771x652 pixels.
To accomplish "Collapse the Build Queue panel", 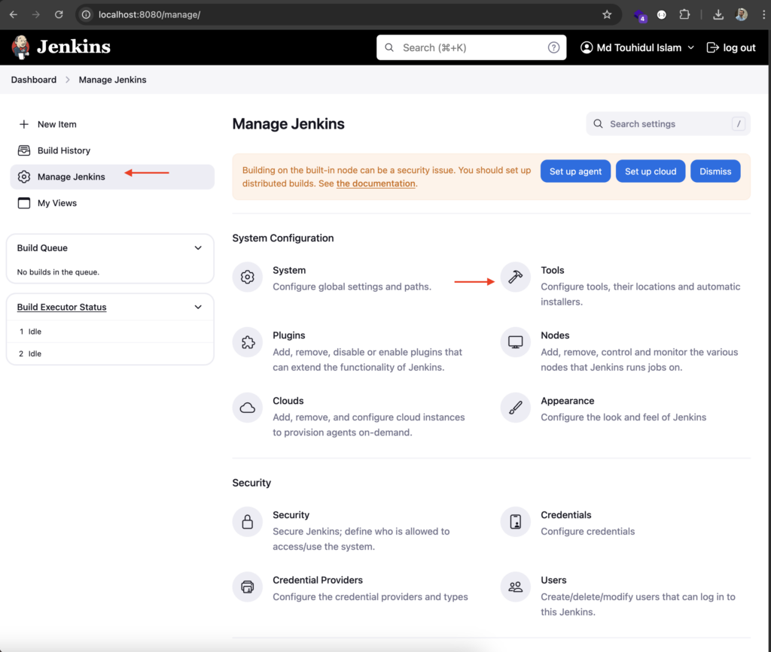I will click(198, 248).
